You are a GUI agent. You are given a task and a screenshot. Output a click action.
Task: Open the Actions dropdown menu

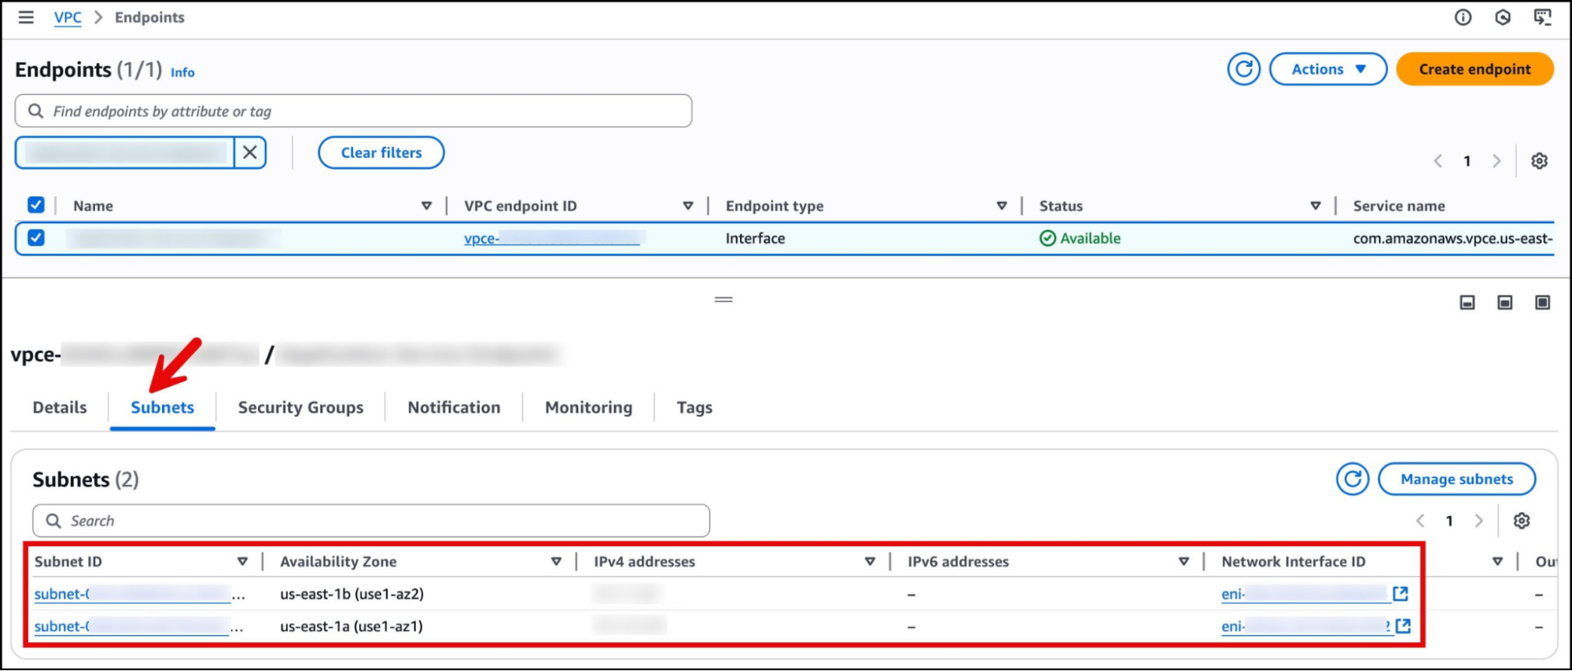pos(1327,69)
